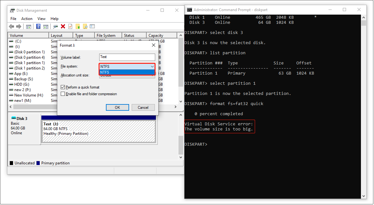The height and width of the screenshot is (205, 374).
Task: Click the drive icon beside HDD (G:)
Action: 11,84
